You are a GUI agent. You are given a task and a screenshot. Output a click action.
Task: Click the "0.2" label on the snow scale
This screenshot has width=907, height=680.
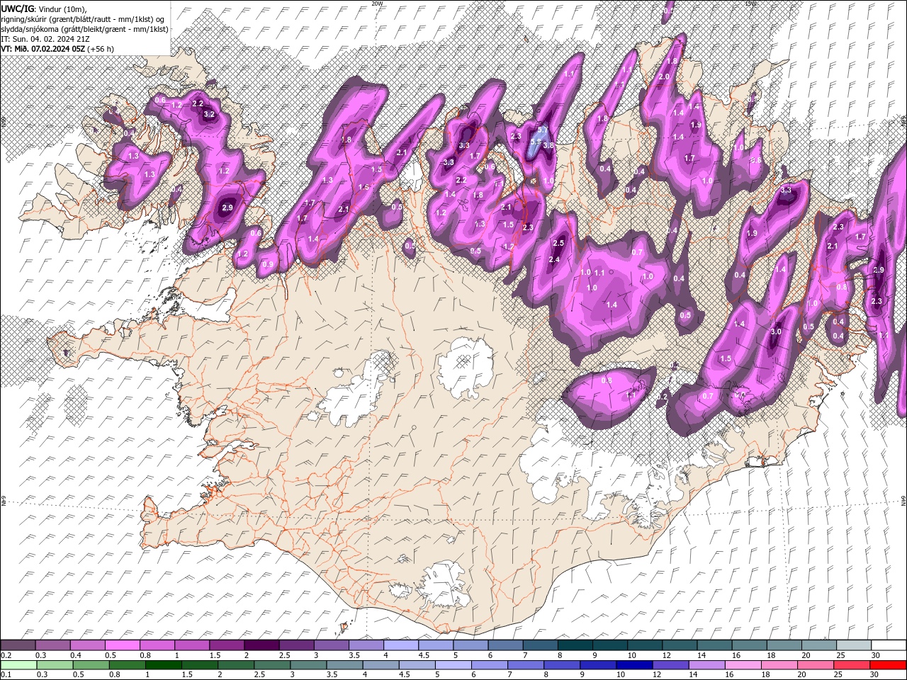point(5,655)
